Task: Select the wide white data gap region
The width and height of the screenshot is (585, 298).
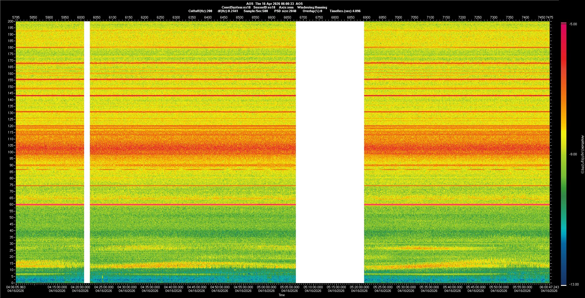Action: 330,152
